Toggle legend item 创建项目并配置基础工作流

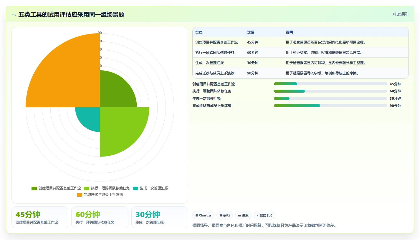tap(56, 188)
